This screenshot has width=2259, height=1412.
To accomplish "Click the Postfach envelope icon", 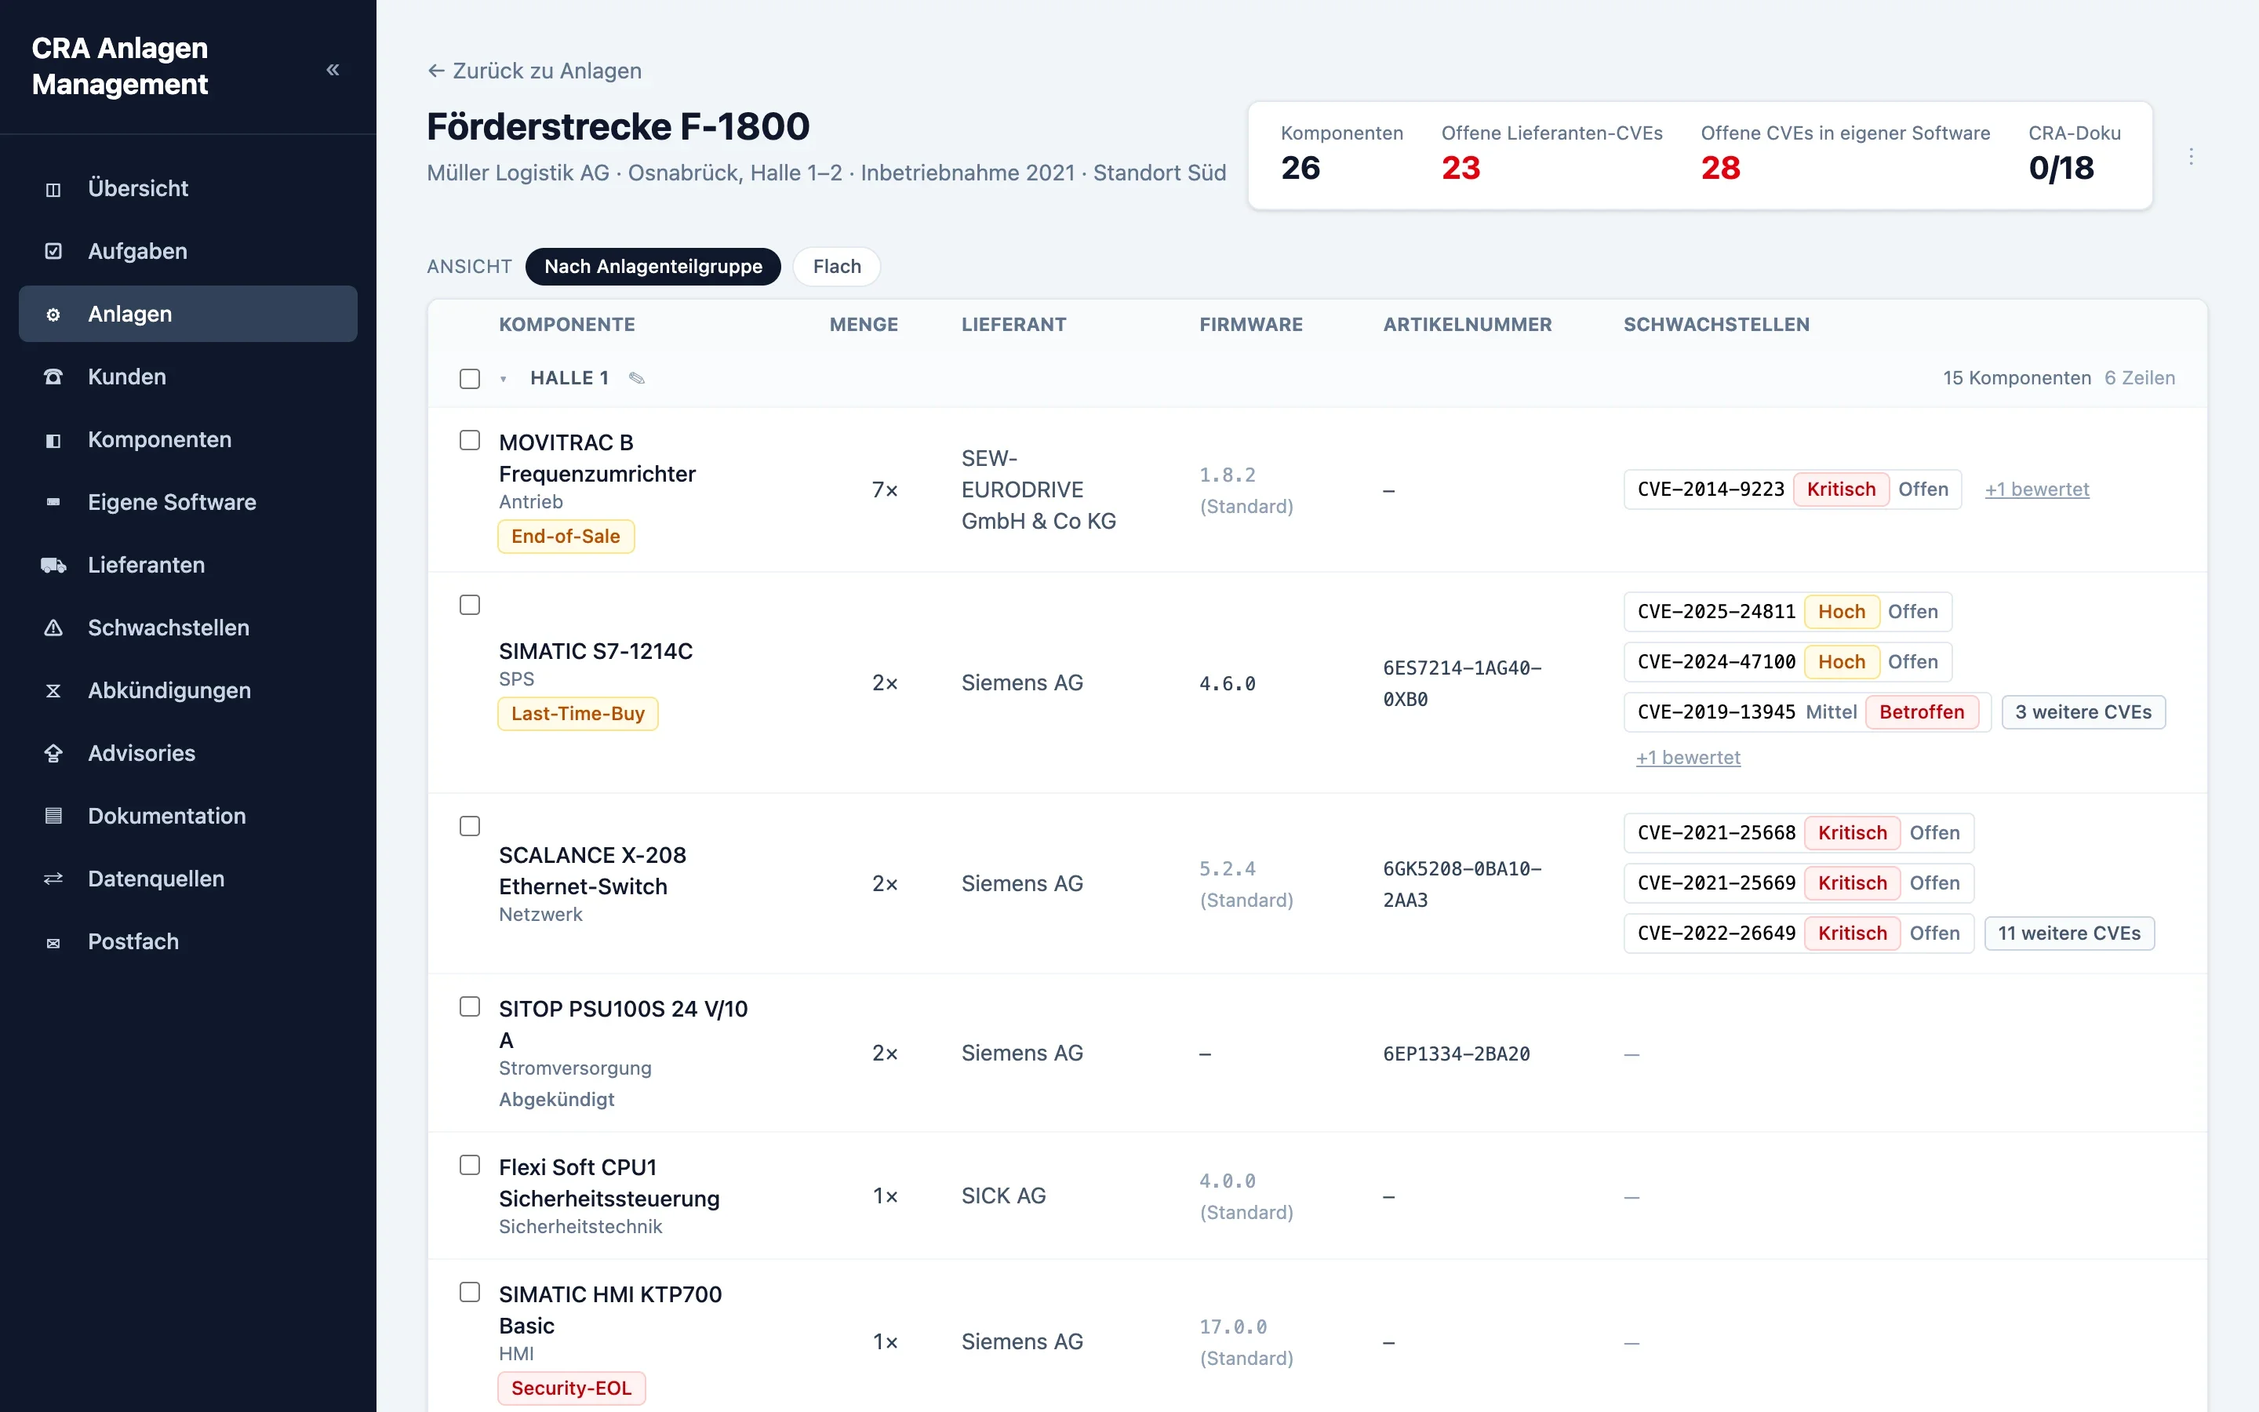I will click(x=53, y=942).
